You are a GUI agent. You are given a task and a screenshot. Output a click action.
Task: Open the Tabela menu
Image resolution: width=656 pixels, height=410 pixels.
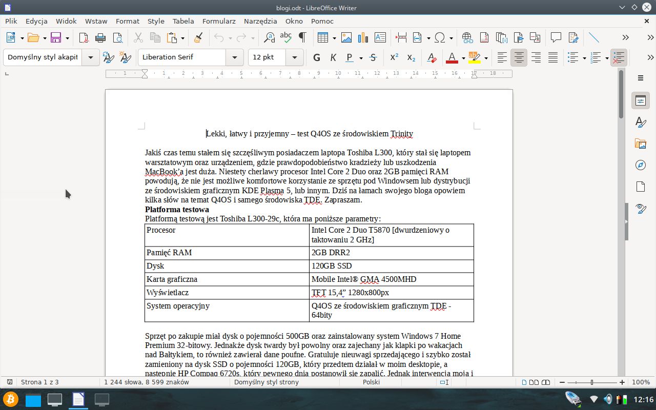pyautogui.click(x=183, y=21)
